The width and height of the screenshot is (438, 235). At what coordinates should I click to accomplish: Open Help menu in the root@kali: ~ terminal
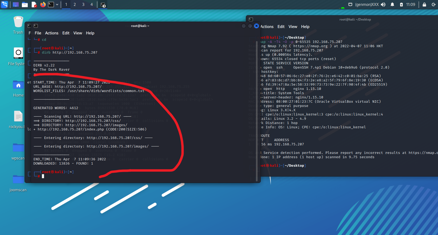(x=90, y=33)
